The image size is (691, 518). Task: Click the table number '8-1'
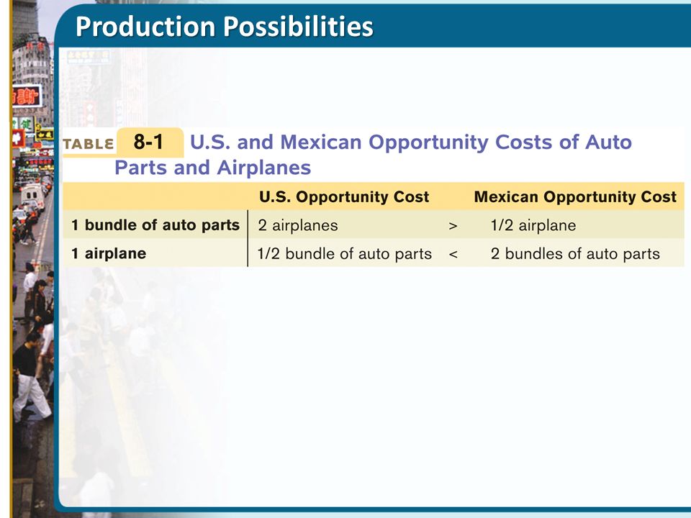tap(148, 142)
